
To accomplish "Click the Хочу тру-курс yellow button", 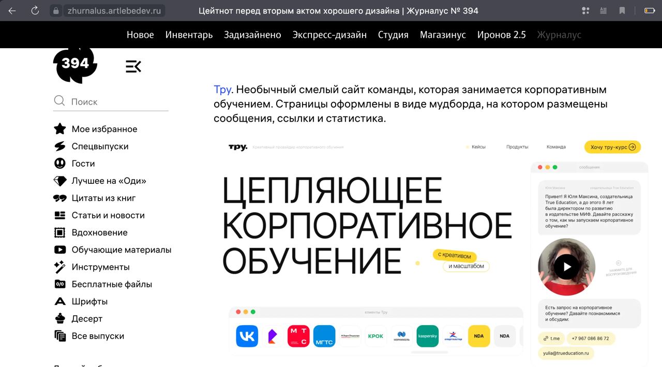I will click(x=613, y=147).
